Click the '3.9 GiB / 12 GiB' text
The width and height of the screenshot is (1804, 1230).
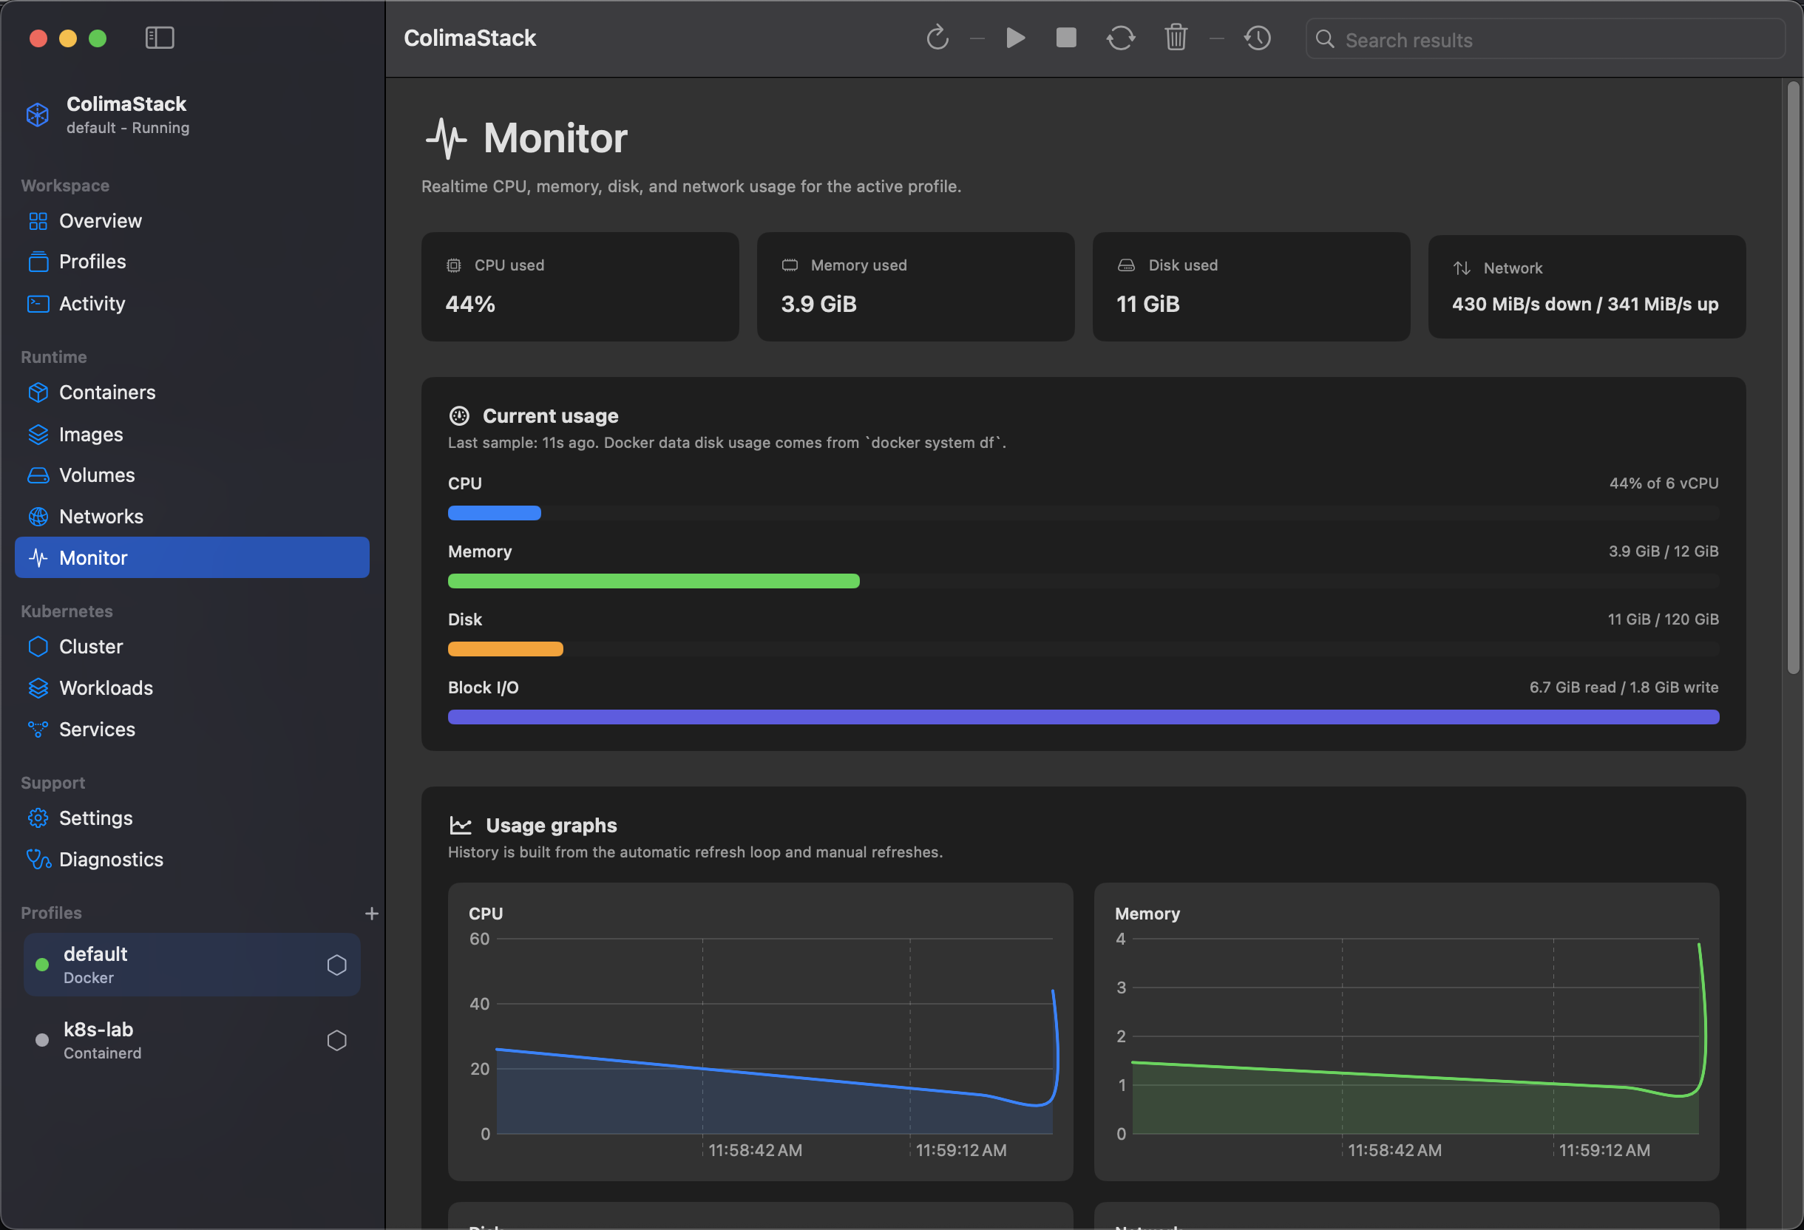[x=1663, y=551]
